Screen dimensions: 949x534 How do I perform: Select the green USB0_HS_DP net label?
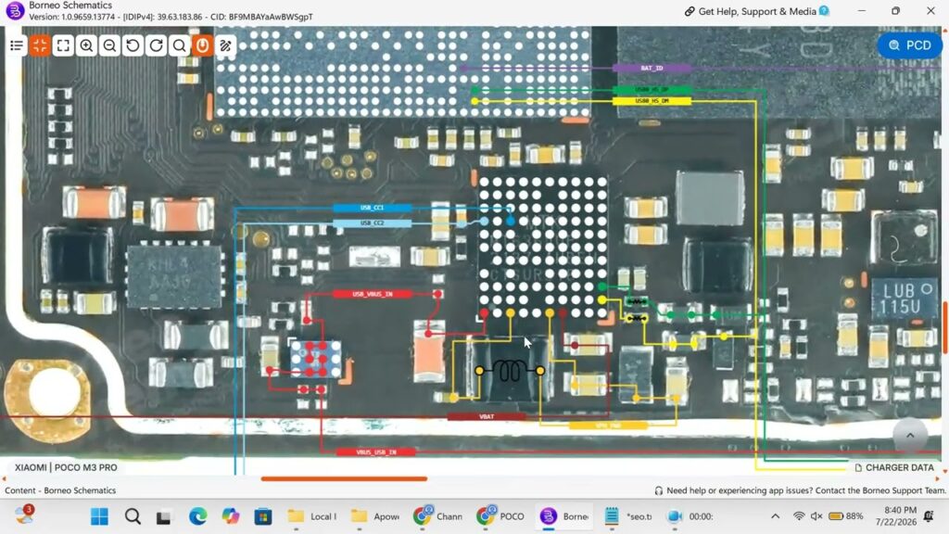(x=652, y=90)
